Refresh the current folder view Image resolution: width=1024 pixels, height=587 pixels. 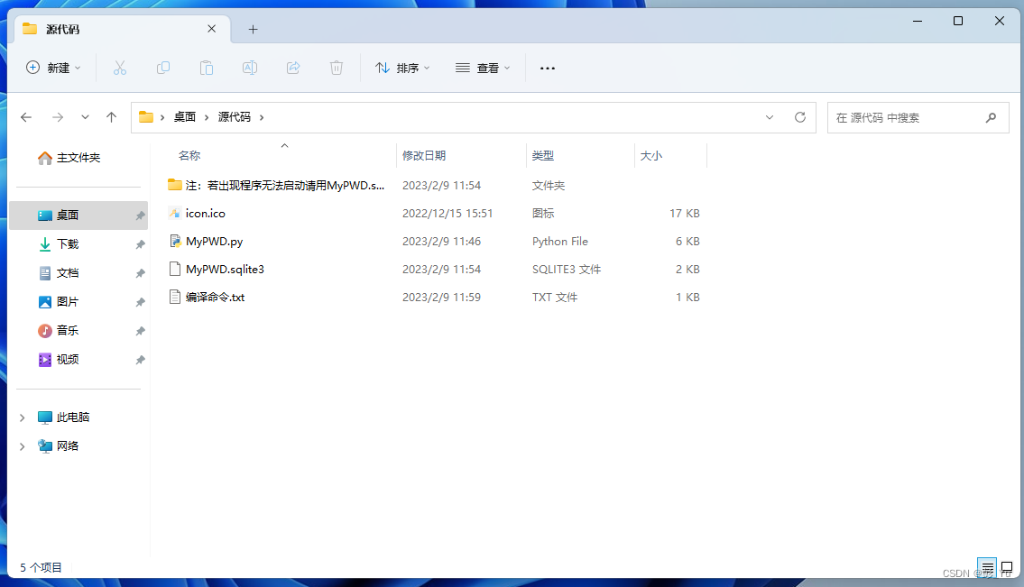click(x=799, y=117)
